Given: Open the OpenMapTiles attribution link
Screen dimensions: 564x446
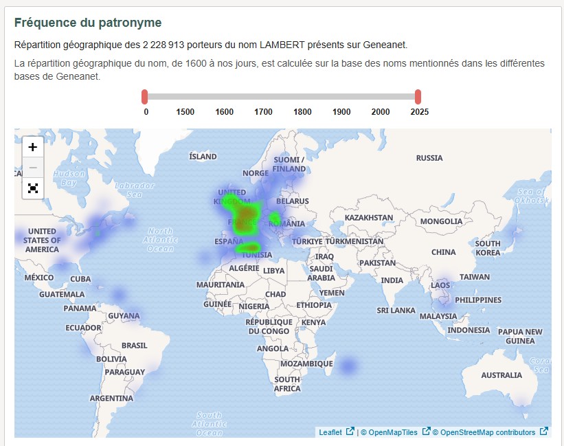Looking at the screenshot, I should pos(392,432).
